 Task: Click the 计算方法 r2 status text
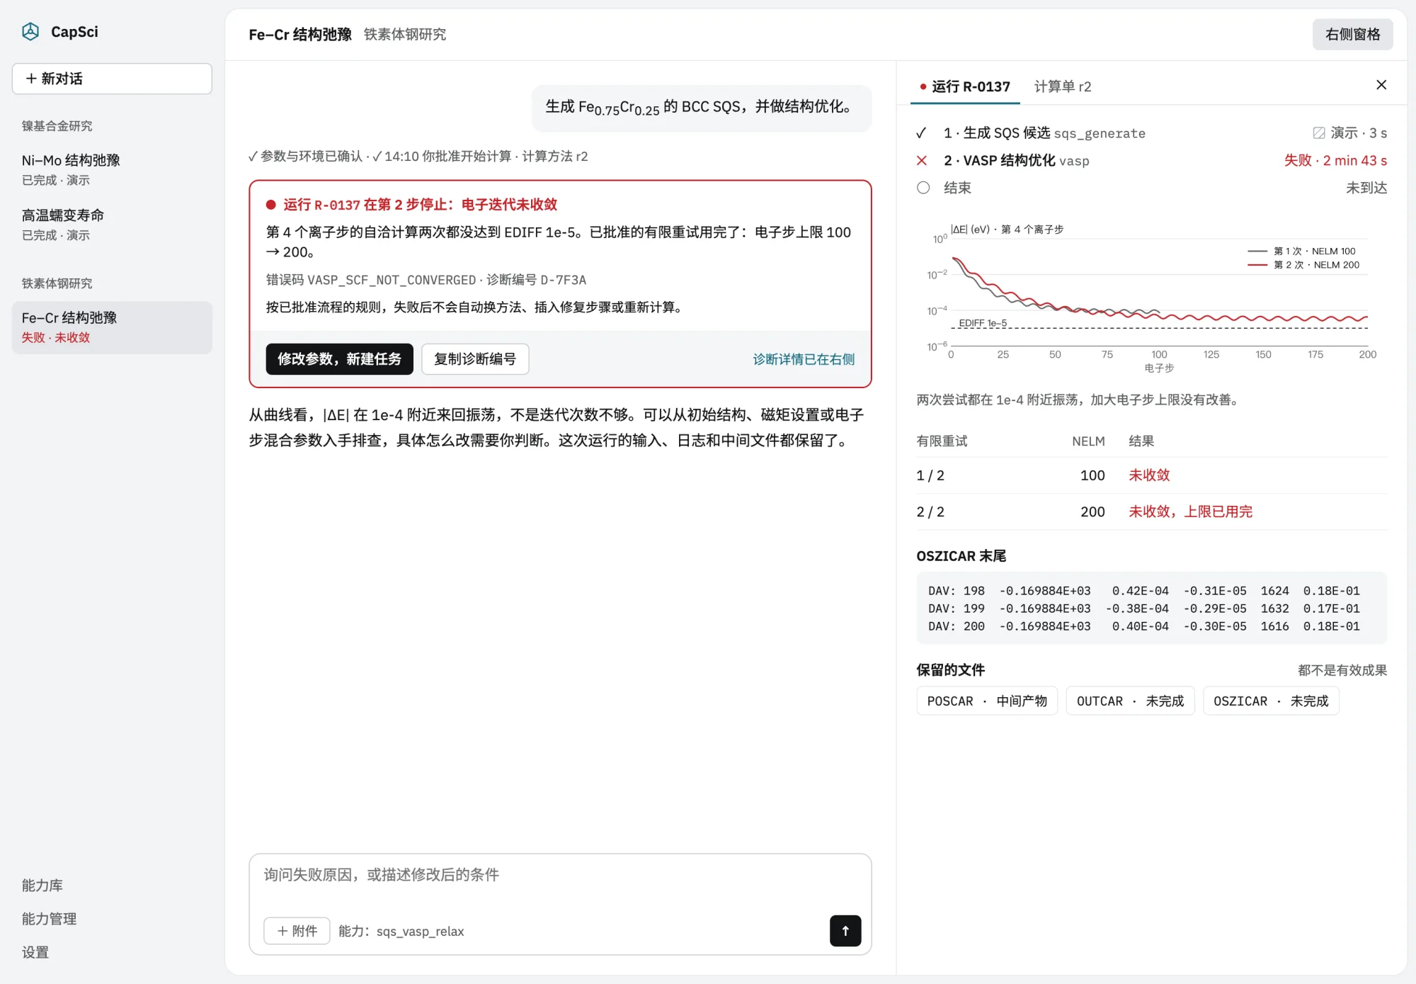[554, 157]
